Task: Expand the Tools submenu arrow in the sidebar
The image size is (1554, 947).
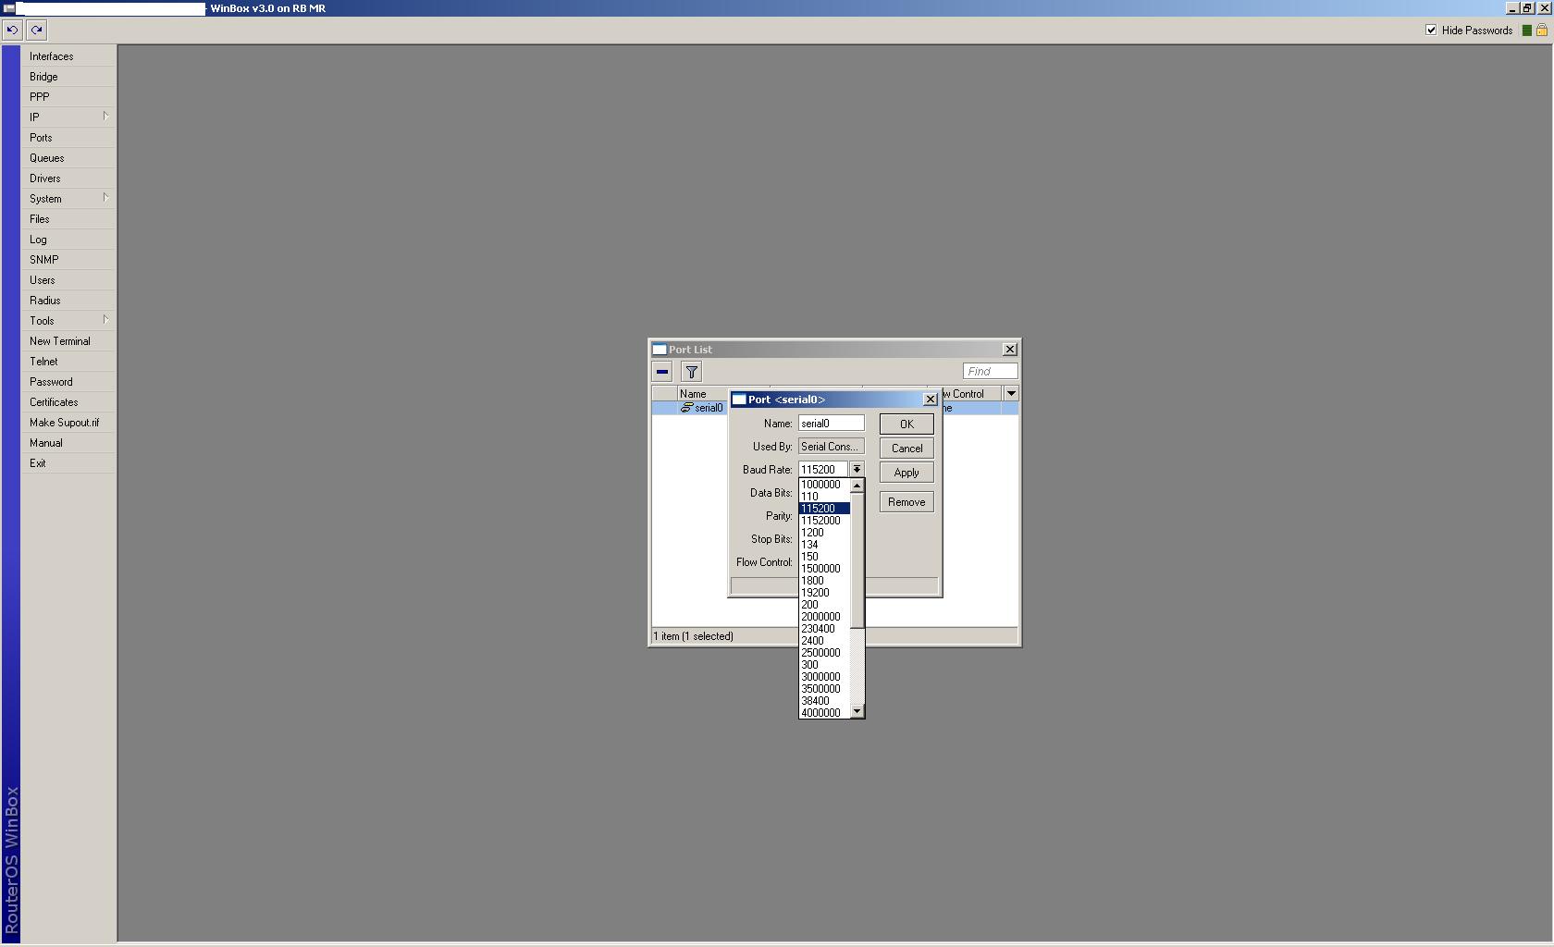Action: (x=107, y=320)
